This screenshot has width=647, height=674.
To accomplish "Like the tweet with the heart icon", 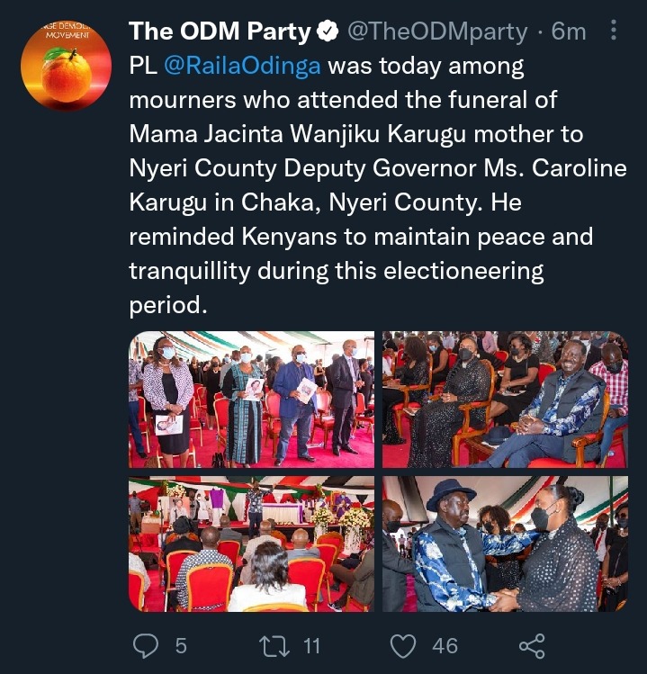I will 403,646.
